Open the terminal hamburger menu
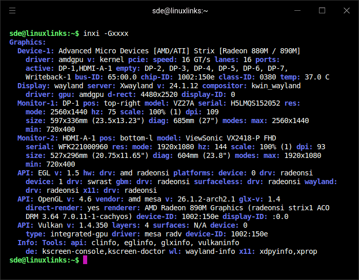This screenshot has height=280, width=359. [x=12, y=11]
